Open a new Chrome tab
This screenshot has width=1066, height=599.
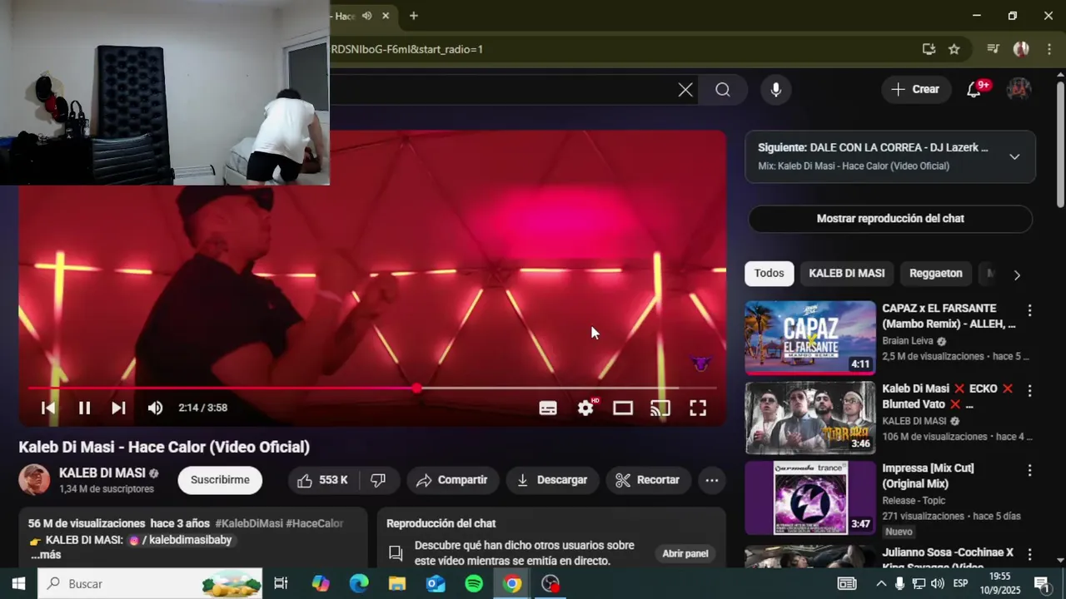click(413, 16)
